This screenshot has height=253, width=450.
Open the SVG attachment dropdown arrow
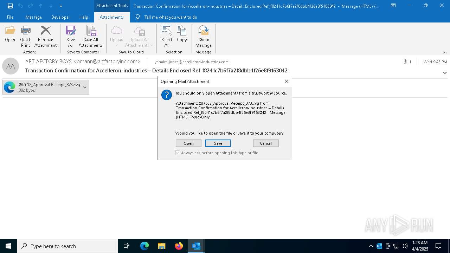pos(85,87)
